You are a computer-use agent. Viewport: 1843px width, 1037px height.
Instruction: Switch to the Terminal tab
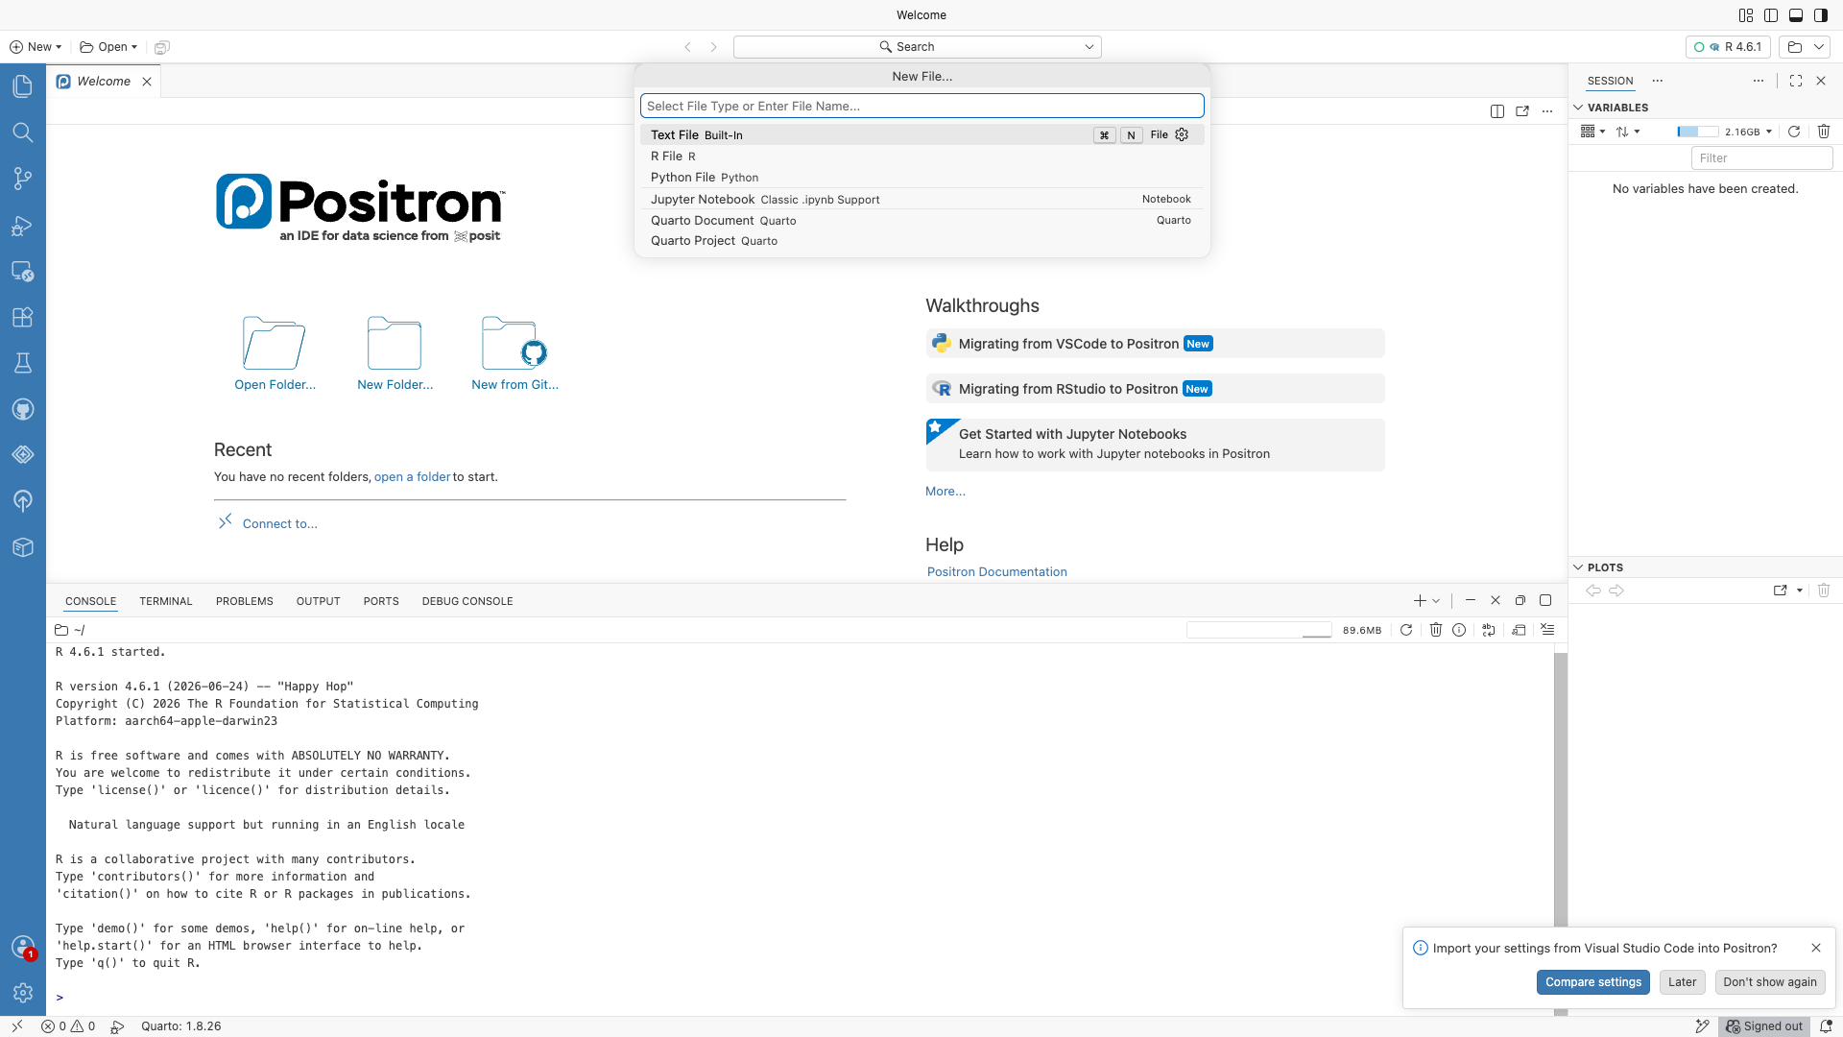pos(166,602)
